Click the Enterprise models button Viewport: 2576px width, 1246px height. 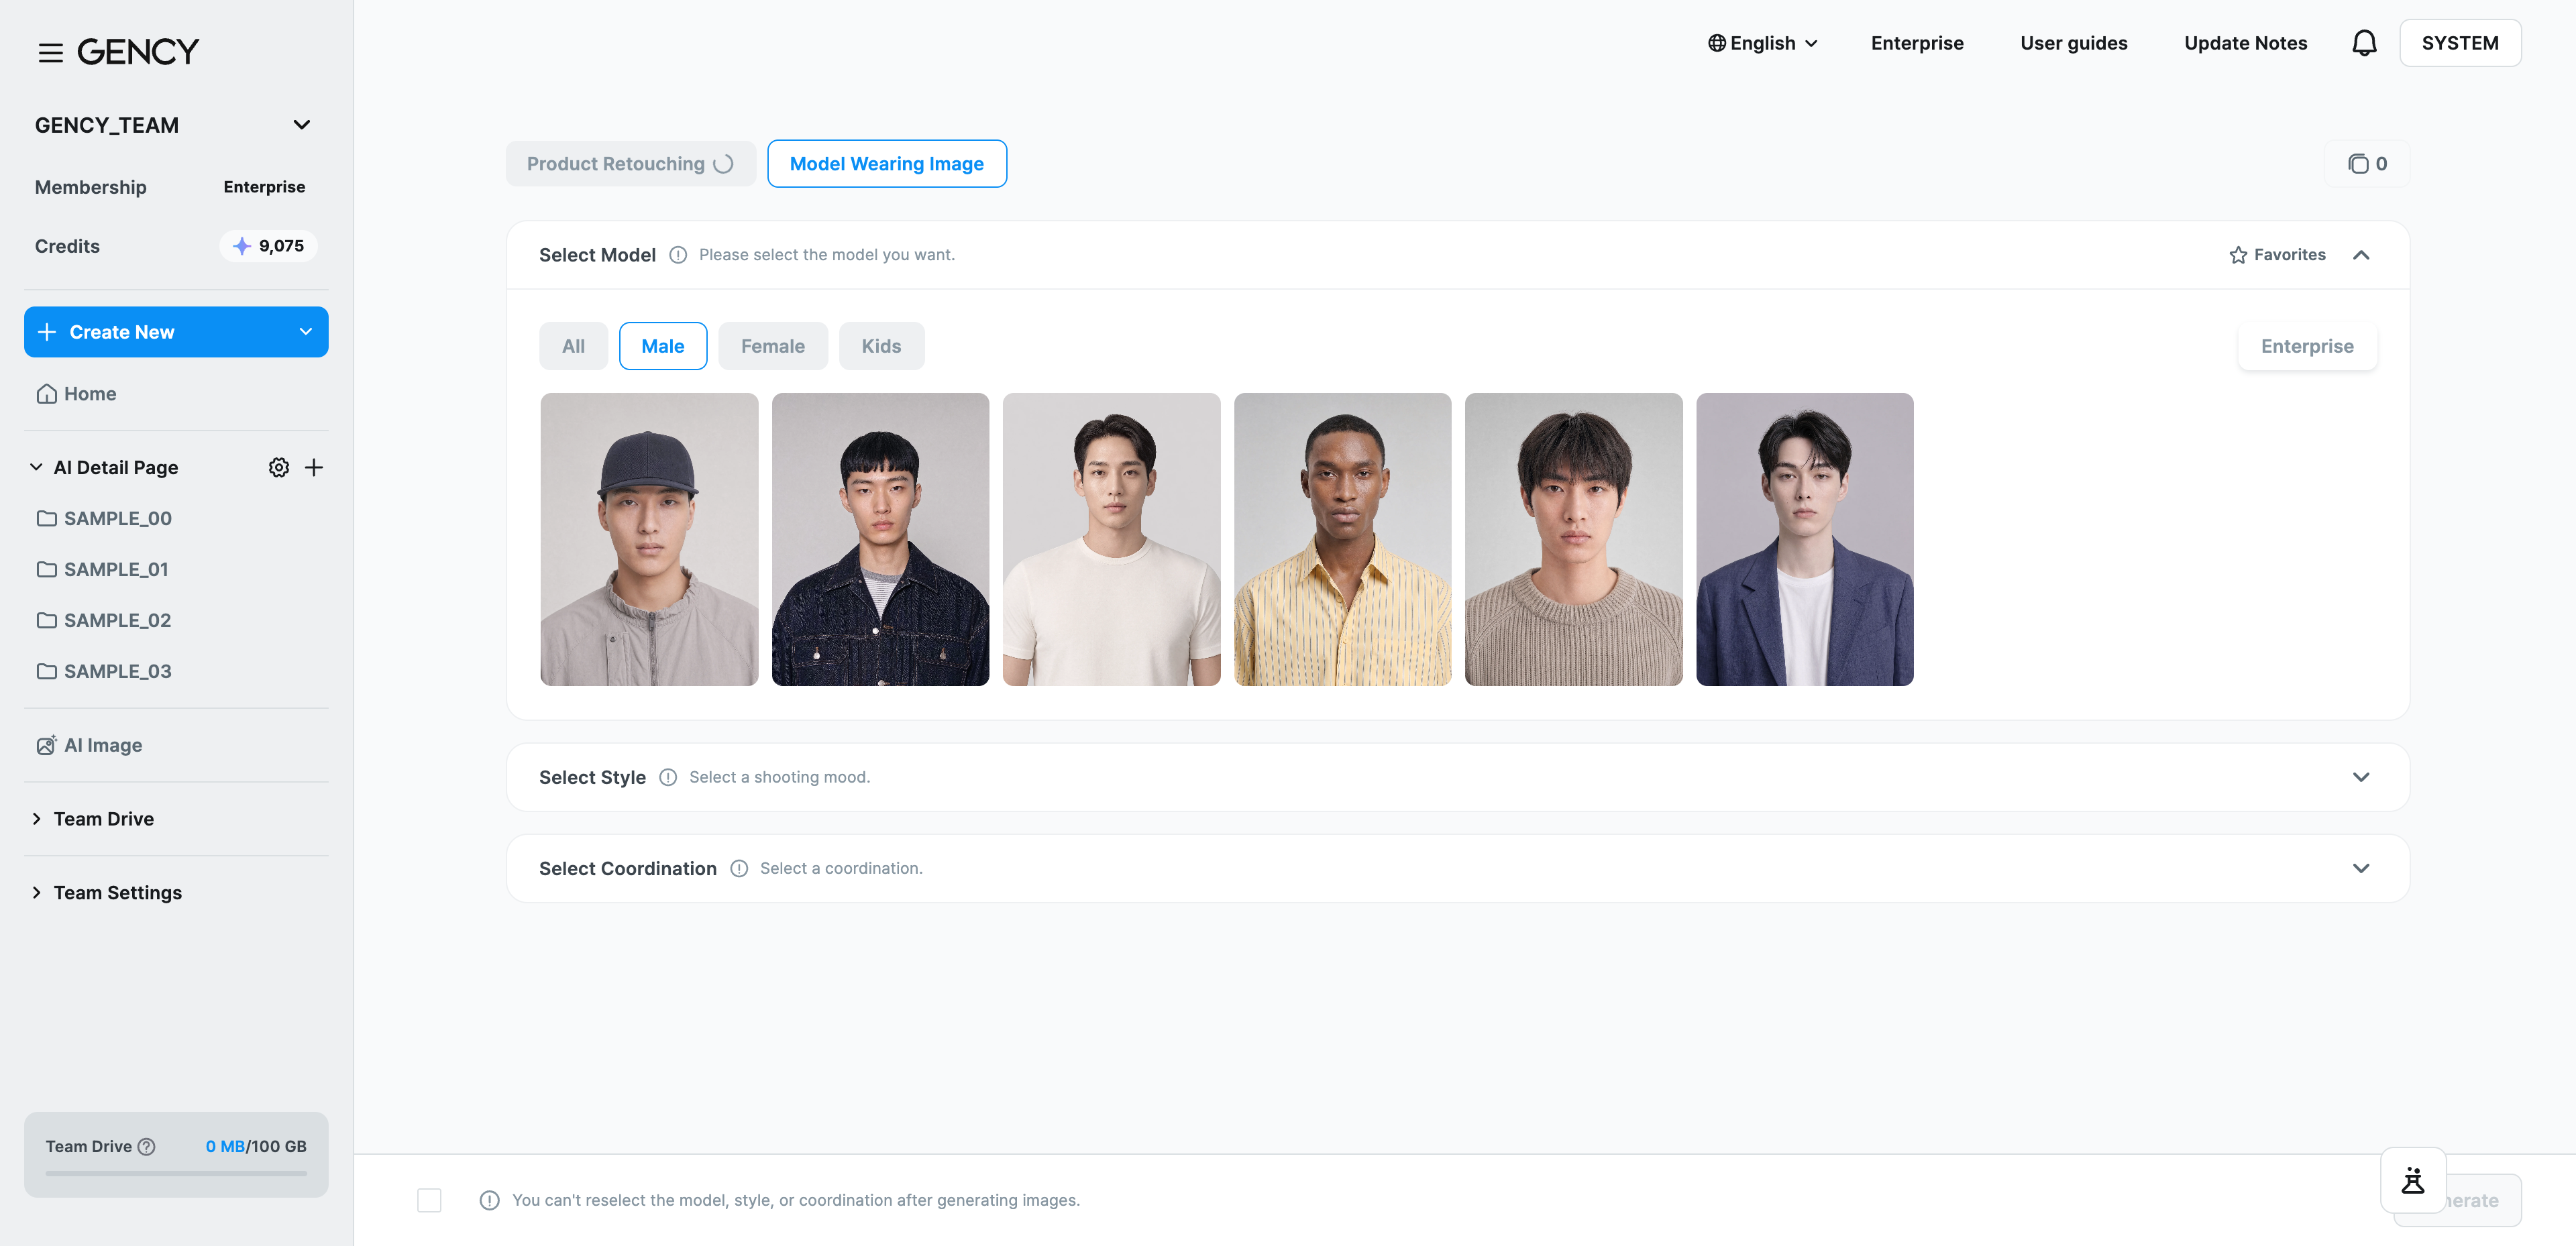[2307, 346]
